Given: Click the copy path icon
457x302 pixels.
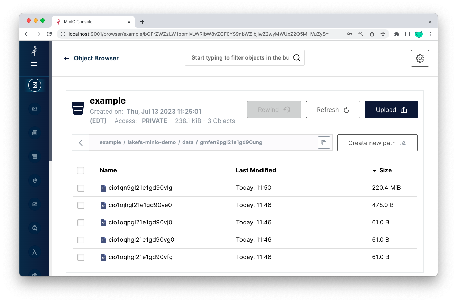Looking at the screenshot, I should pos(324,143).
